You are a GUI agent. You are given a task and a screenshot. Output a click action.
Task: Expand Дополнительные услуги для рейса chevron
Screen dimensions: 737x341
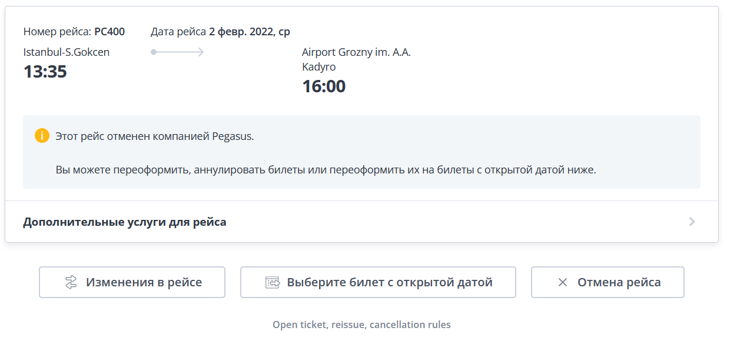pos(692,222)
